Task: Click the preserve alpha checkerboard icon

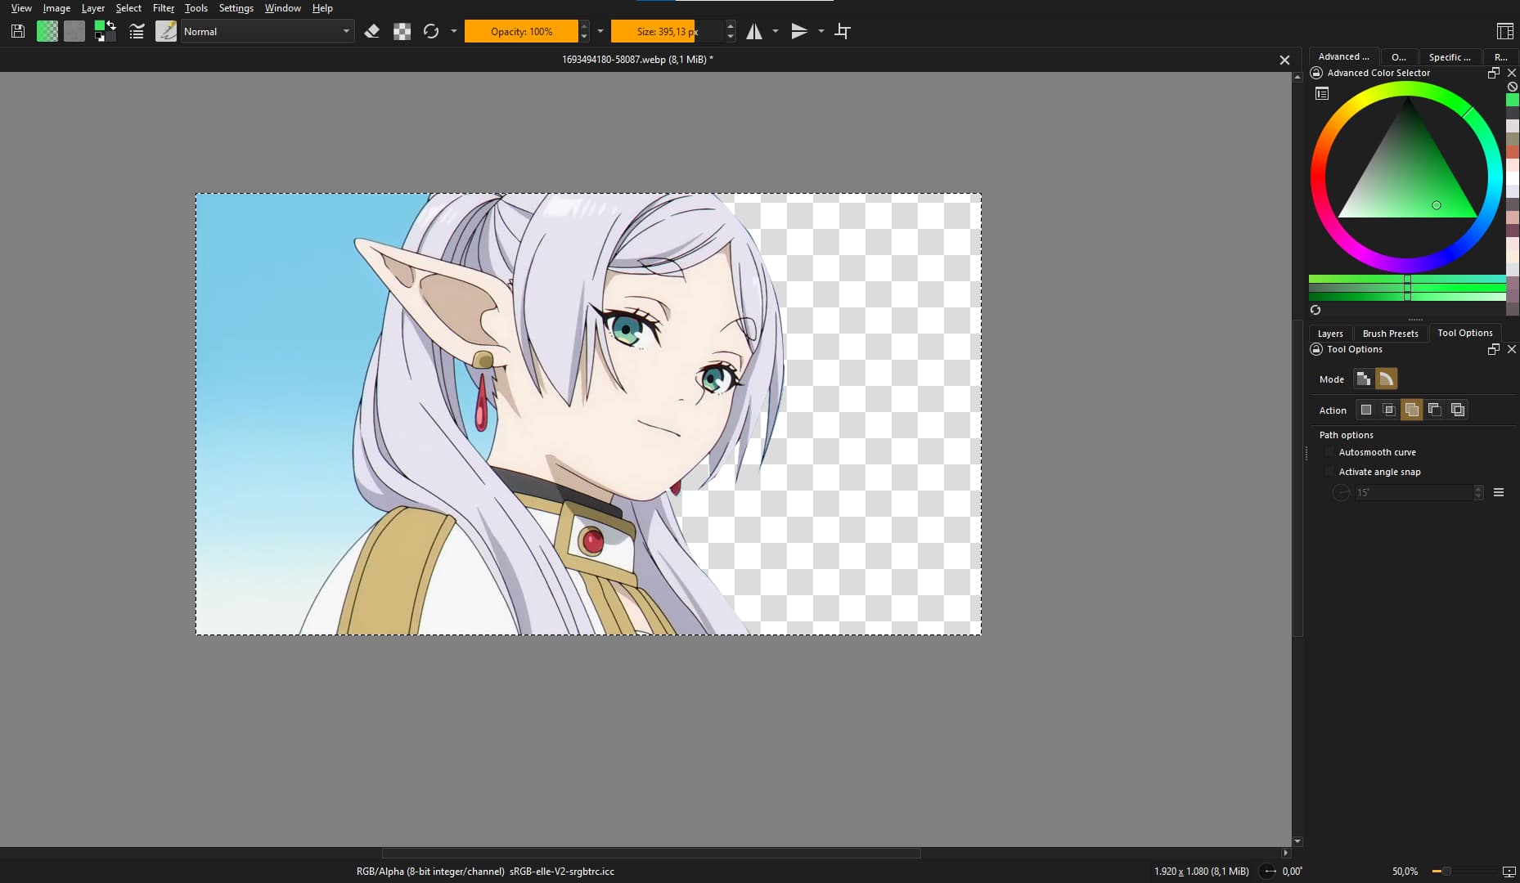Action: [x=402, y=31]
